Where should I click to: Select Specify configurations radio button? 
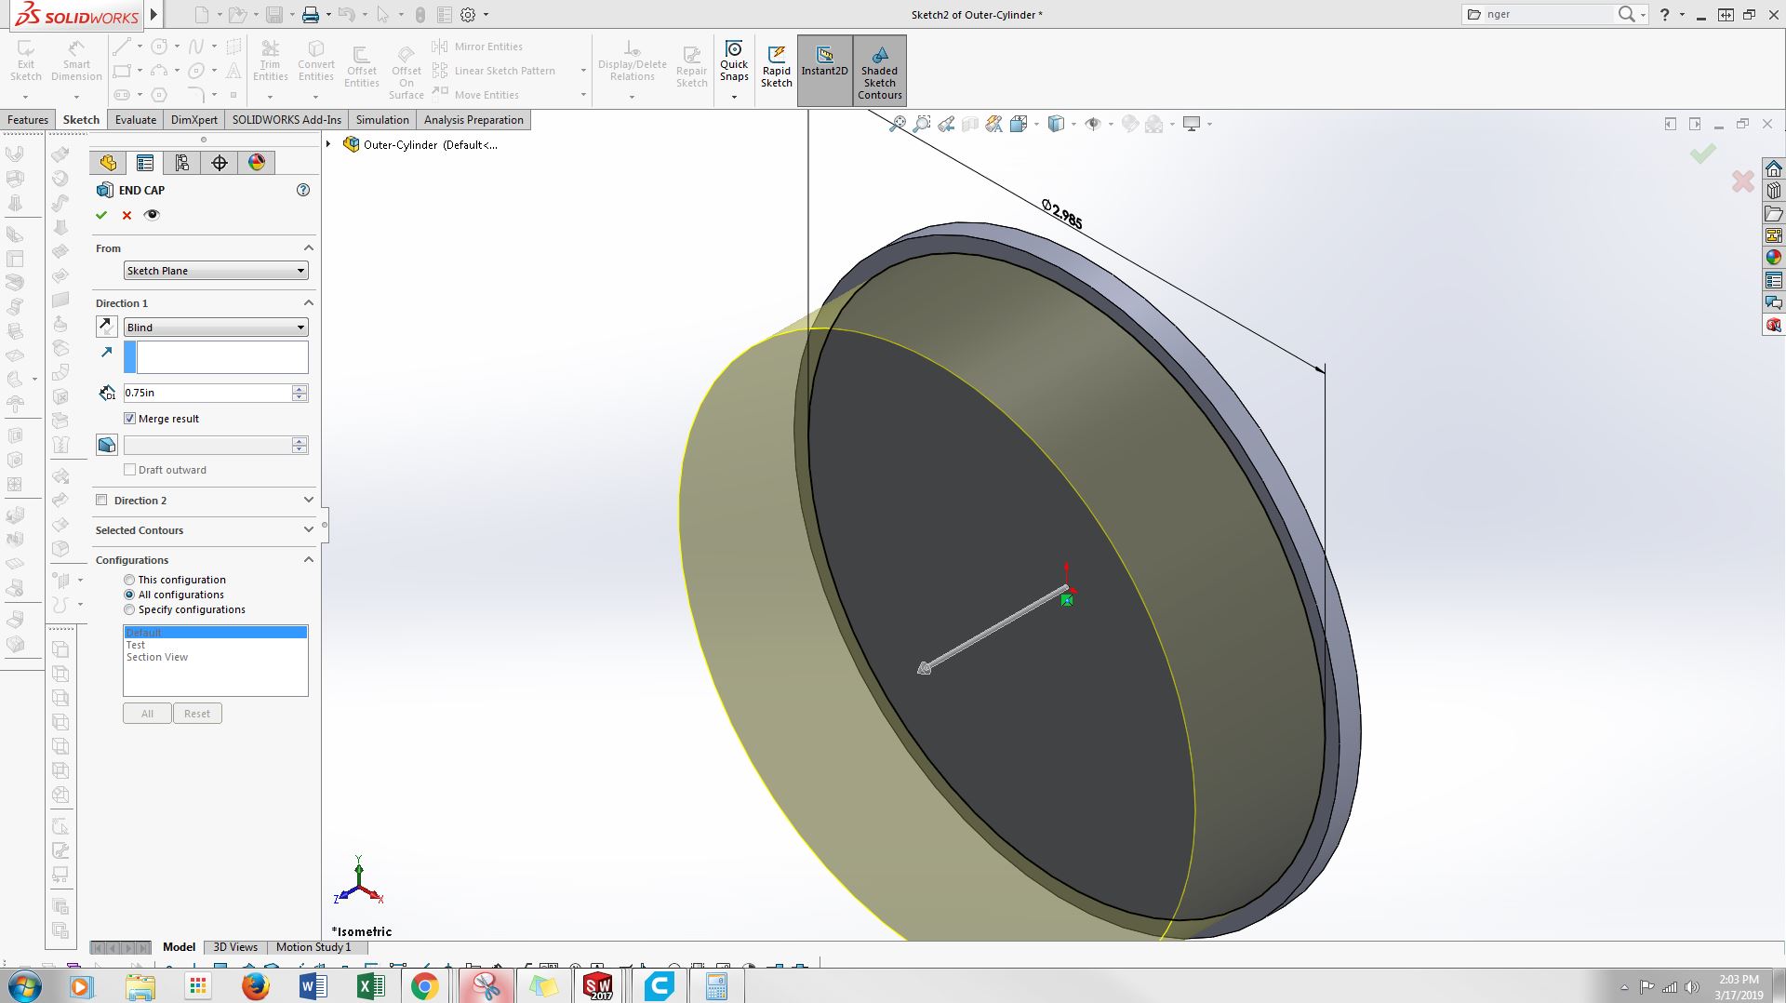pyautogui.click(x=129, y=609)
